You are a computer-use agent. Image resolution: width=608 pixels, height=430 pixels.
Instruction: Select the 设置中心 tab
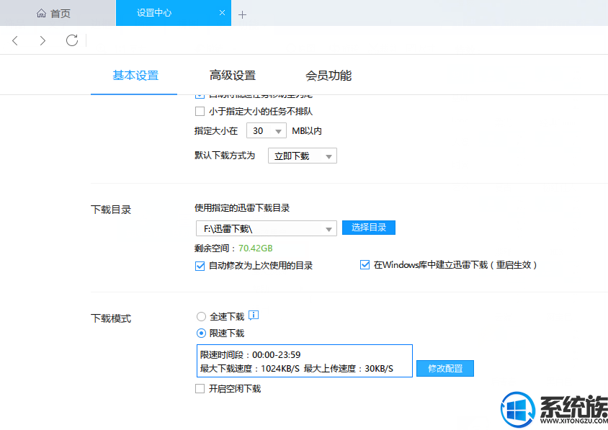(x=174, y=13)
